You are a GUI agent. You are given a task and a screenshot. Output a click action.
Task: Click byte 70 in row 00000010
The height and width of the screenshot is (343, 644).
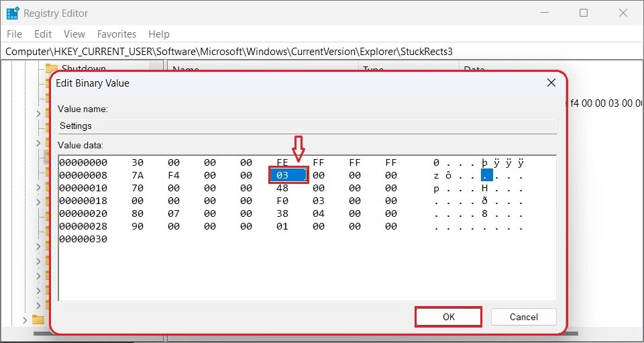coord(137,188)
